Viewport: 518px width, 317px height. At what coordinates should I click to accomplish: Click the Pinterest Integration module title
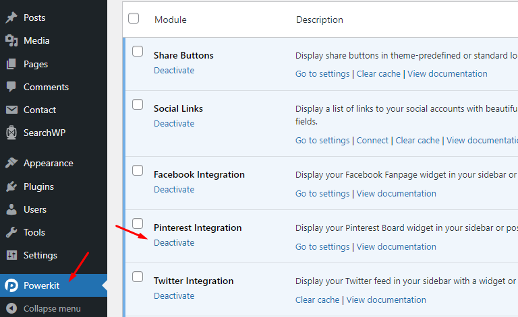(198, 227)
